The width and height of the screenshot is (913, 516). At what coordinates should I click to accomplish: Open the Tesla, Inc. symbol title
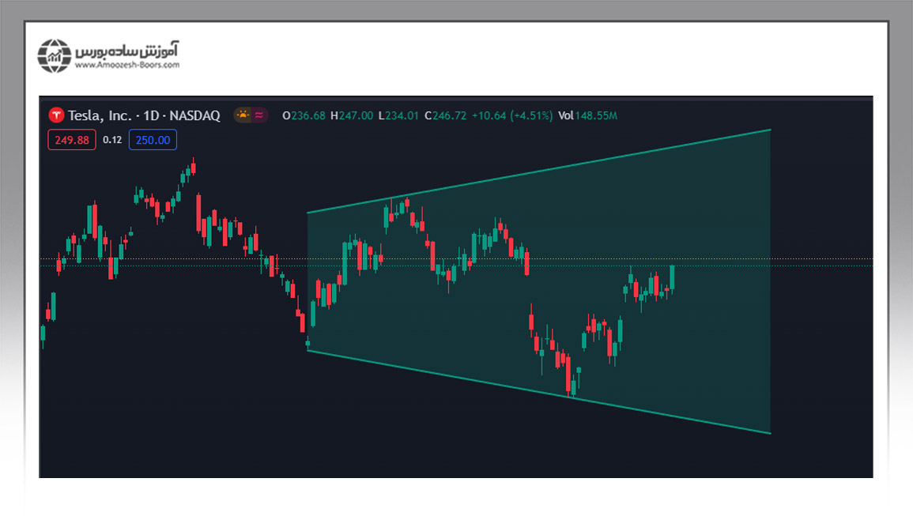[100, 115]
